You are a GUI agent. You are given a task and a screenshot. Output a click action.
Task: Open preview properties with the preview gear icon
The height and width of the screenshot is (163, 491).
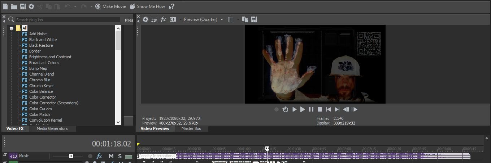pos(145,19)
